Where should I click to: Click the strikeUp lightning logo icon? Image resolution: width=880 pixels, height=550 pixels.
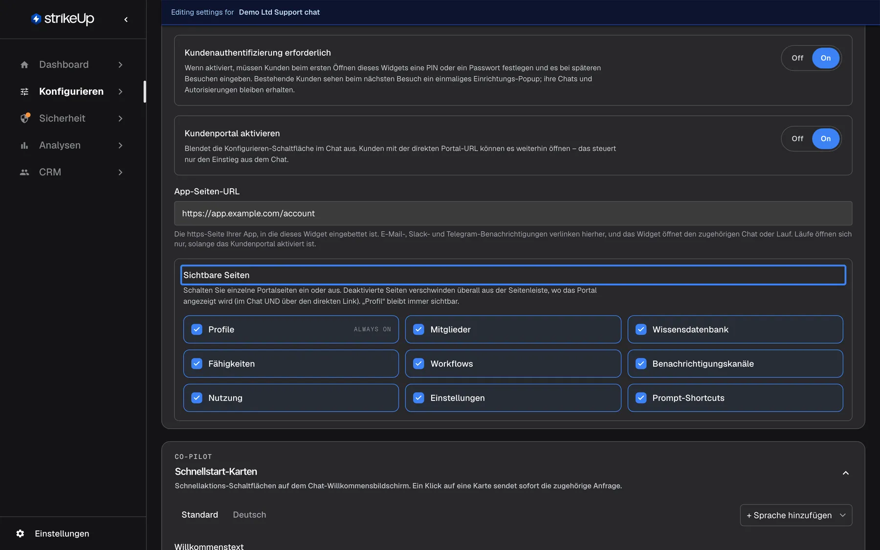[x=36, y=19]
